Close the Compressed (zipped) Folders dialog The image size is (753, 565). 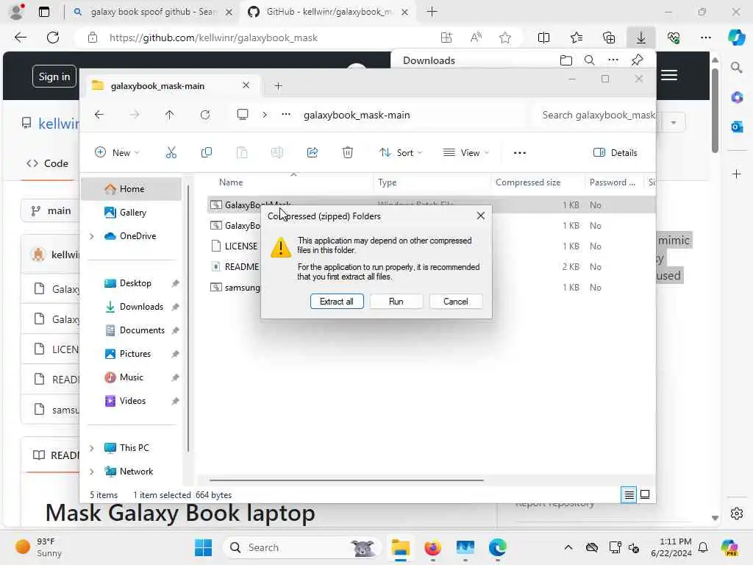pos(481,216)
